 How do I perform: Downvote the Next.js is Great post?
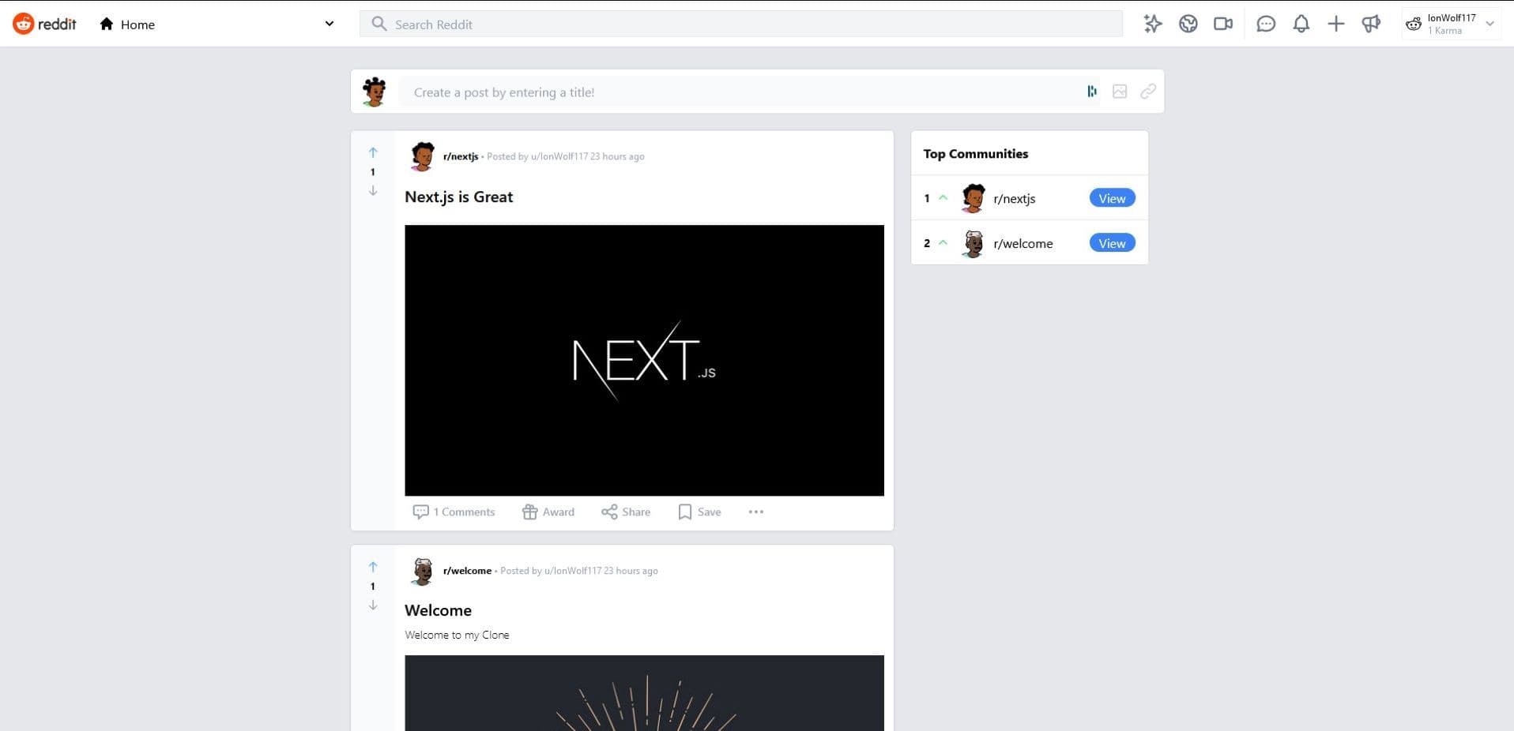point(373,191)
